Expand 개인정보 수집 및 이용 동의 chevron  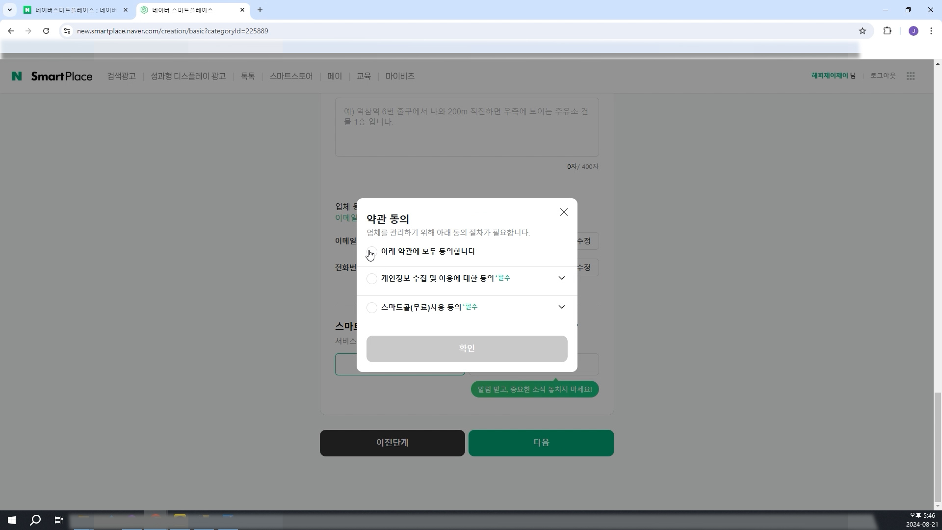point(562,278)
